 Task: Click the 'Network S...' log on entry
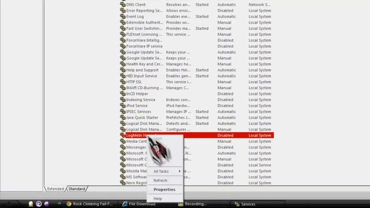click(x=260, y=5)
